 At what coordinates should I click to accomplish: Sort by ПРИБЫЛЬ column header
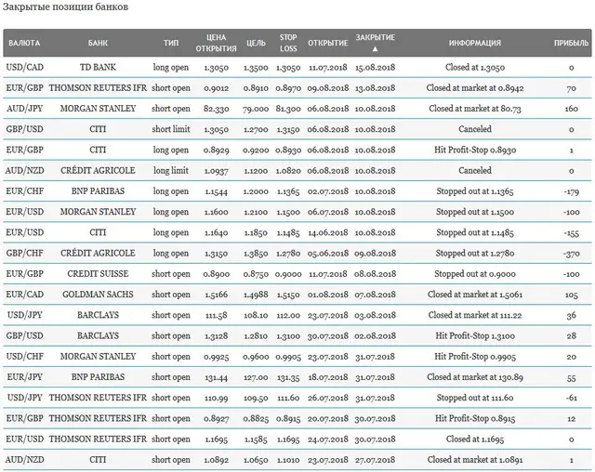click(x=571, y=43)
